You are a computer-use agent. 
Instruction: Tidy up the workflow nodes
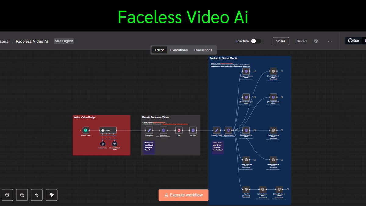pos(52,195)
